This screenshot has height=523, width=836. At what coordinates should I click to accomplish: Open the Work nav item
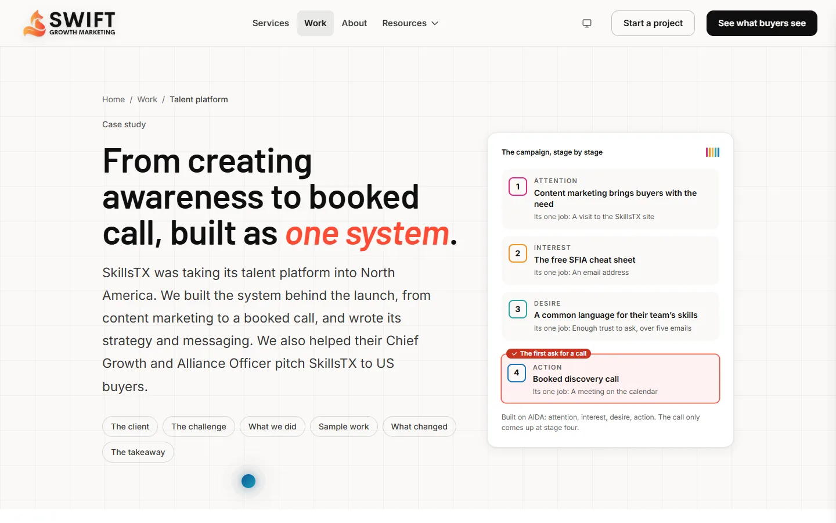coord(315,23)
